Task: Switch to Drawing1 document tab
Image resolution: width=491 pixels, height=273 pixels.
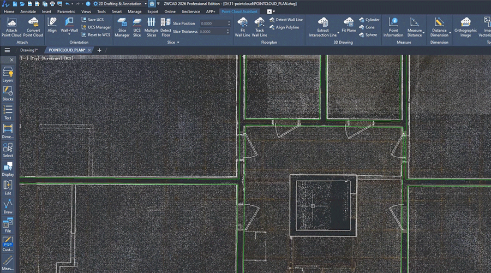Action: (x=29, y=50)
